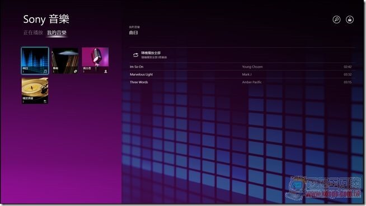The height and width of the screenshot is (206, 366).
Task: Select the 我的音樂 tab
Action: [x=57, y=32]
